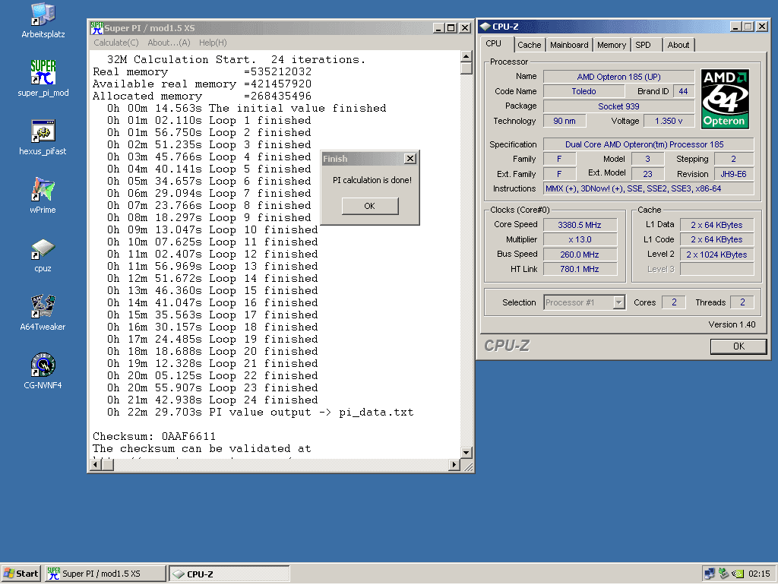Close the CPU-Z window
The height and width of the screenshot is (585, 778).
point(761,27)
